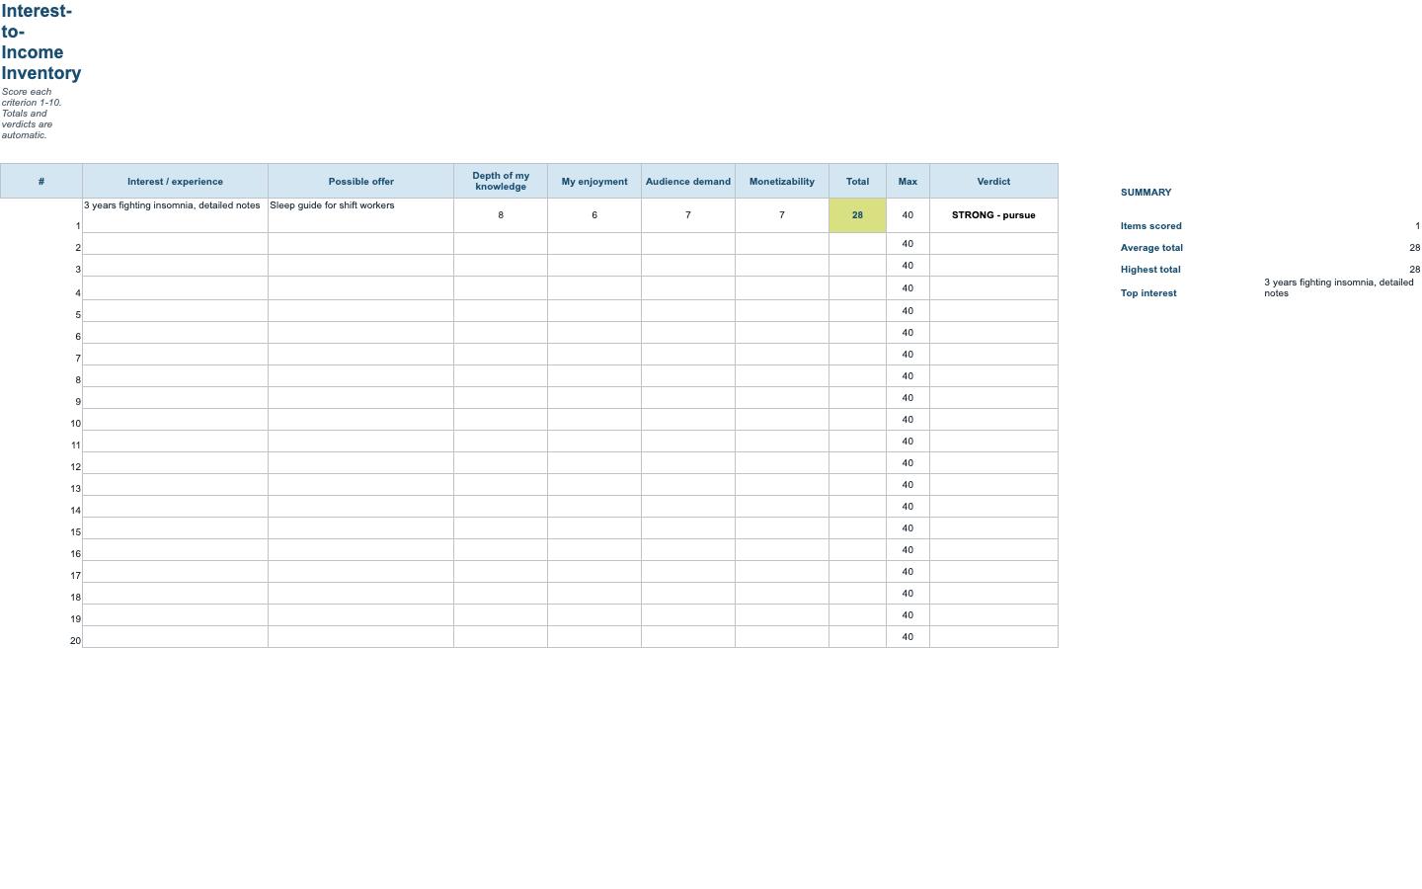
Task: Select the enjoyment score cell showing 6
Action: pyautogui.click(x=594, y=215)
